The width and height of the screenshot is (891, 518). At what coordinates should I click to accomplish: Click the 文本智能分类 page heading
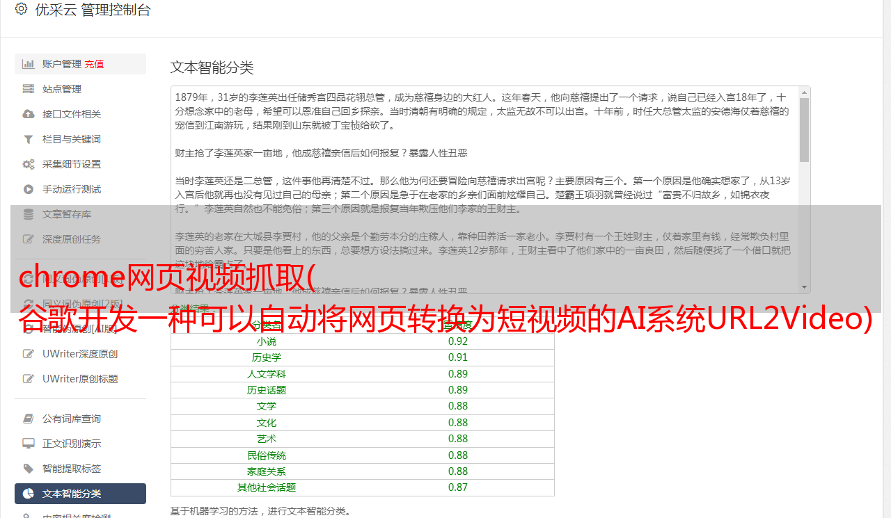(212, 67)
